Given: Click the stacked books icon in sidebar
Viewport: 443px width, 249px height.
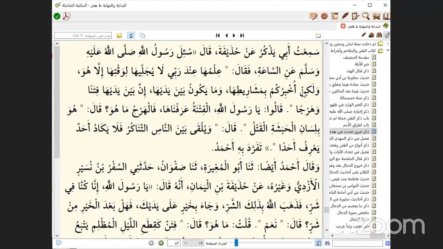Looking at the screenshot, I should tap(371, 35).
